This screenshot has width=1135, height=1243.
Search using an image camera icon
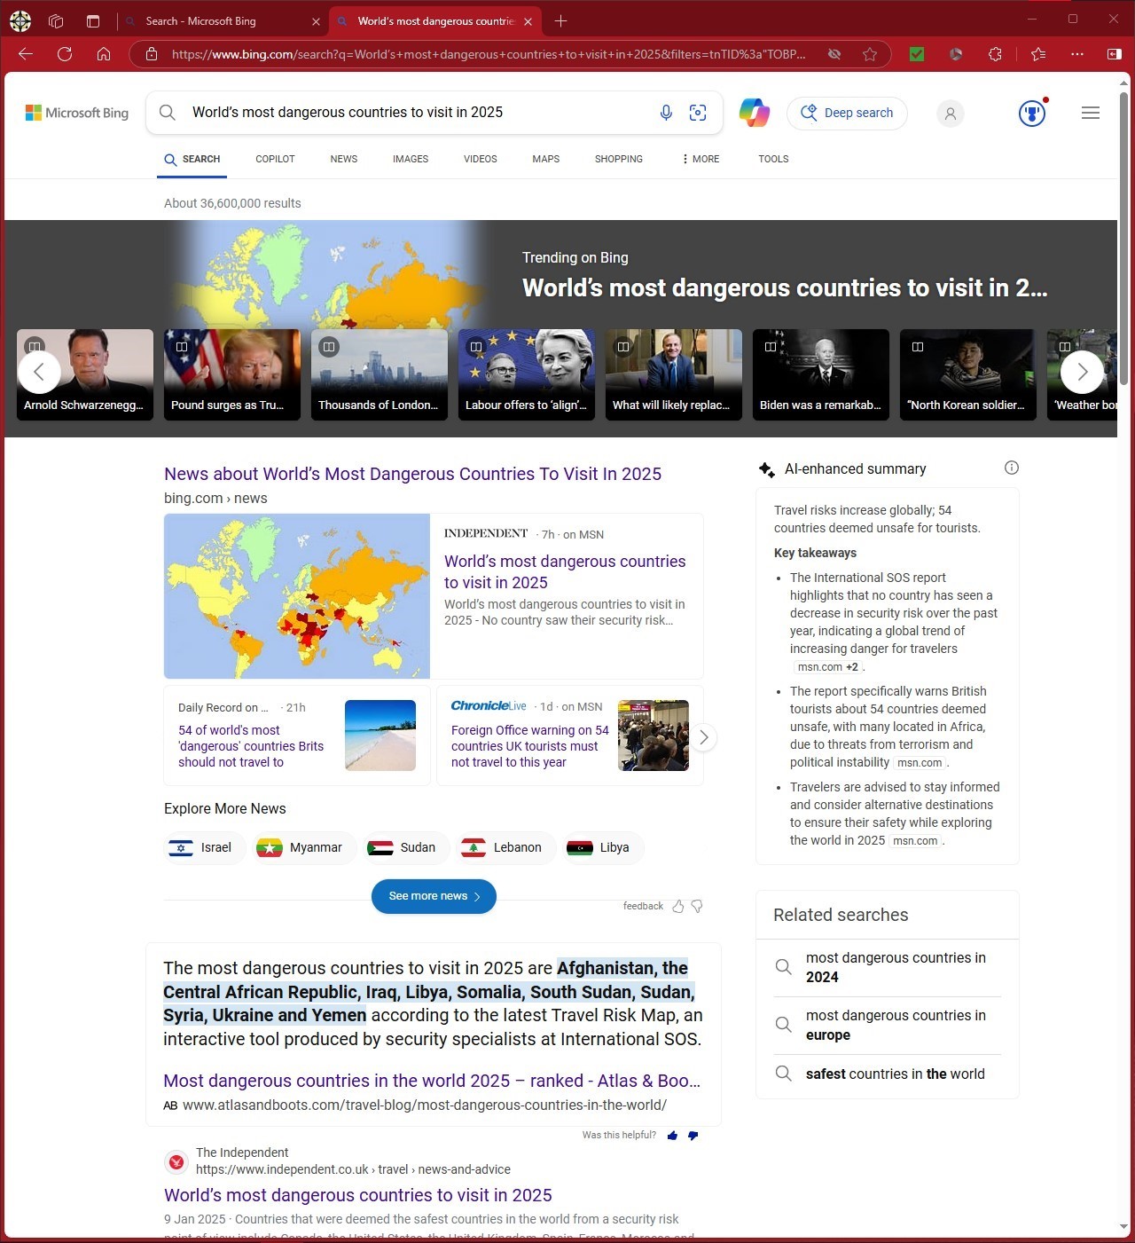click(698, 113)
